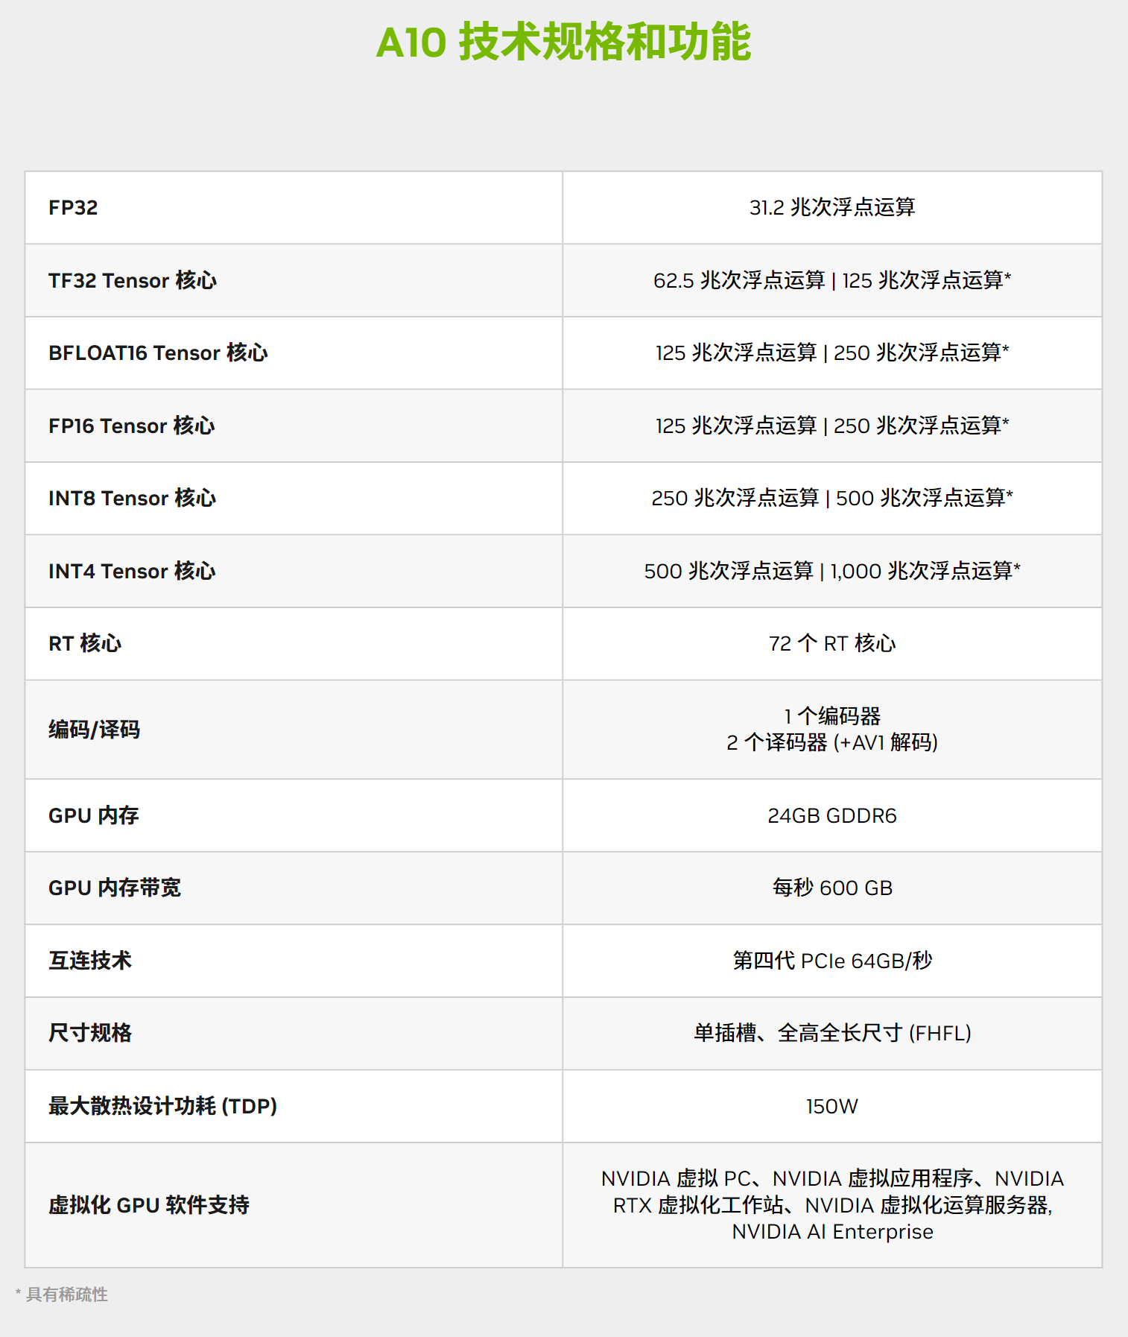Click the value "每秒 600 GB"
The width and height of the screenshot is (1128, 1337).
(x=832, y=888)
